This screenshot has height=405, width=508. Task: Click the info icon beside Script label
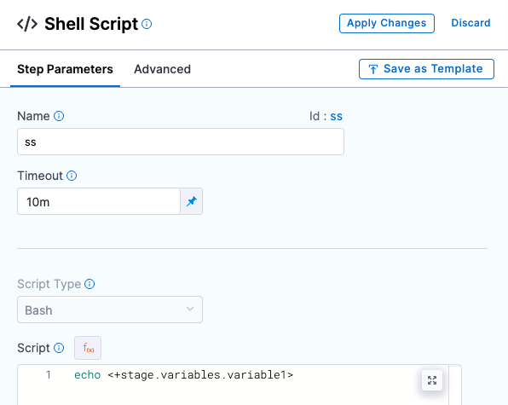pyautogui.click(x=59, y=348)
